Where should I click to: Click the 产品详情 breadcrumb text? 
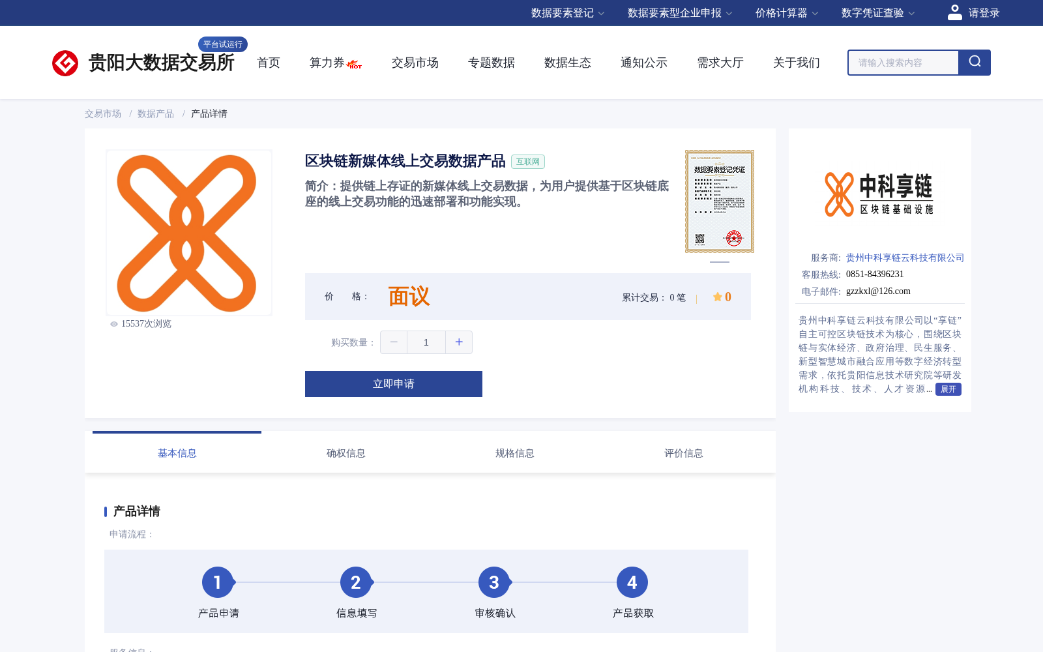(x=209, y=113)
